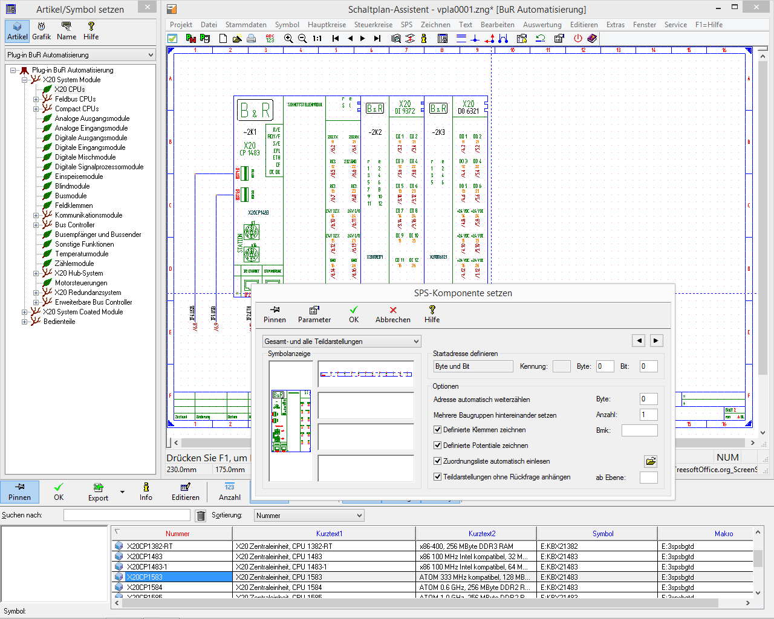Screen dimensions: 774x619
Task: Open Zuordnungsliste folder browse icon
Action: (x=651, y=461)
